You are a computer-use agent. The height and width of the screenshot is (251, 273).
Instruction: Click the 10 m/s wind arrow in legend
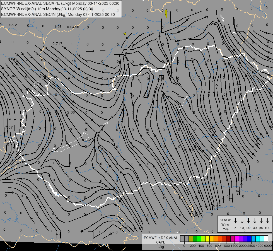tap(242, 221)
